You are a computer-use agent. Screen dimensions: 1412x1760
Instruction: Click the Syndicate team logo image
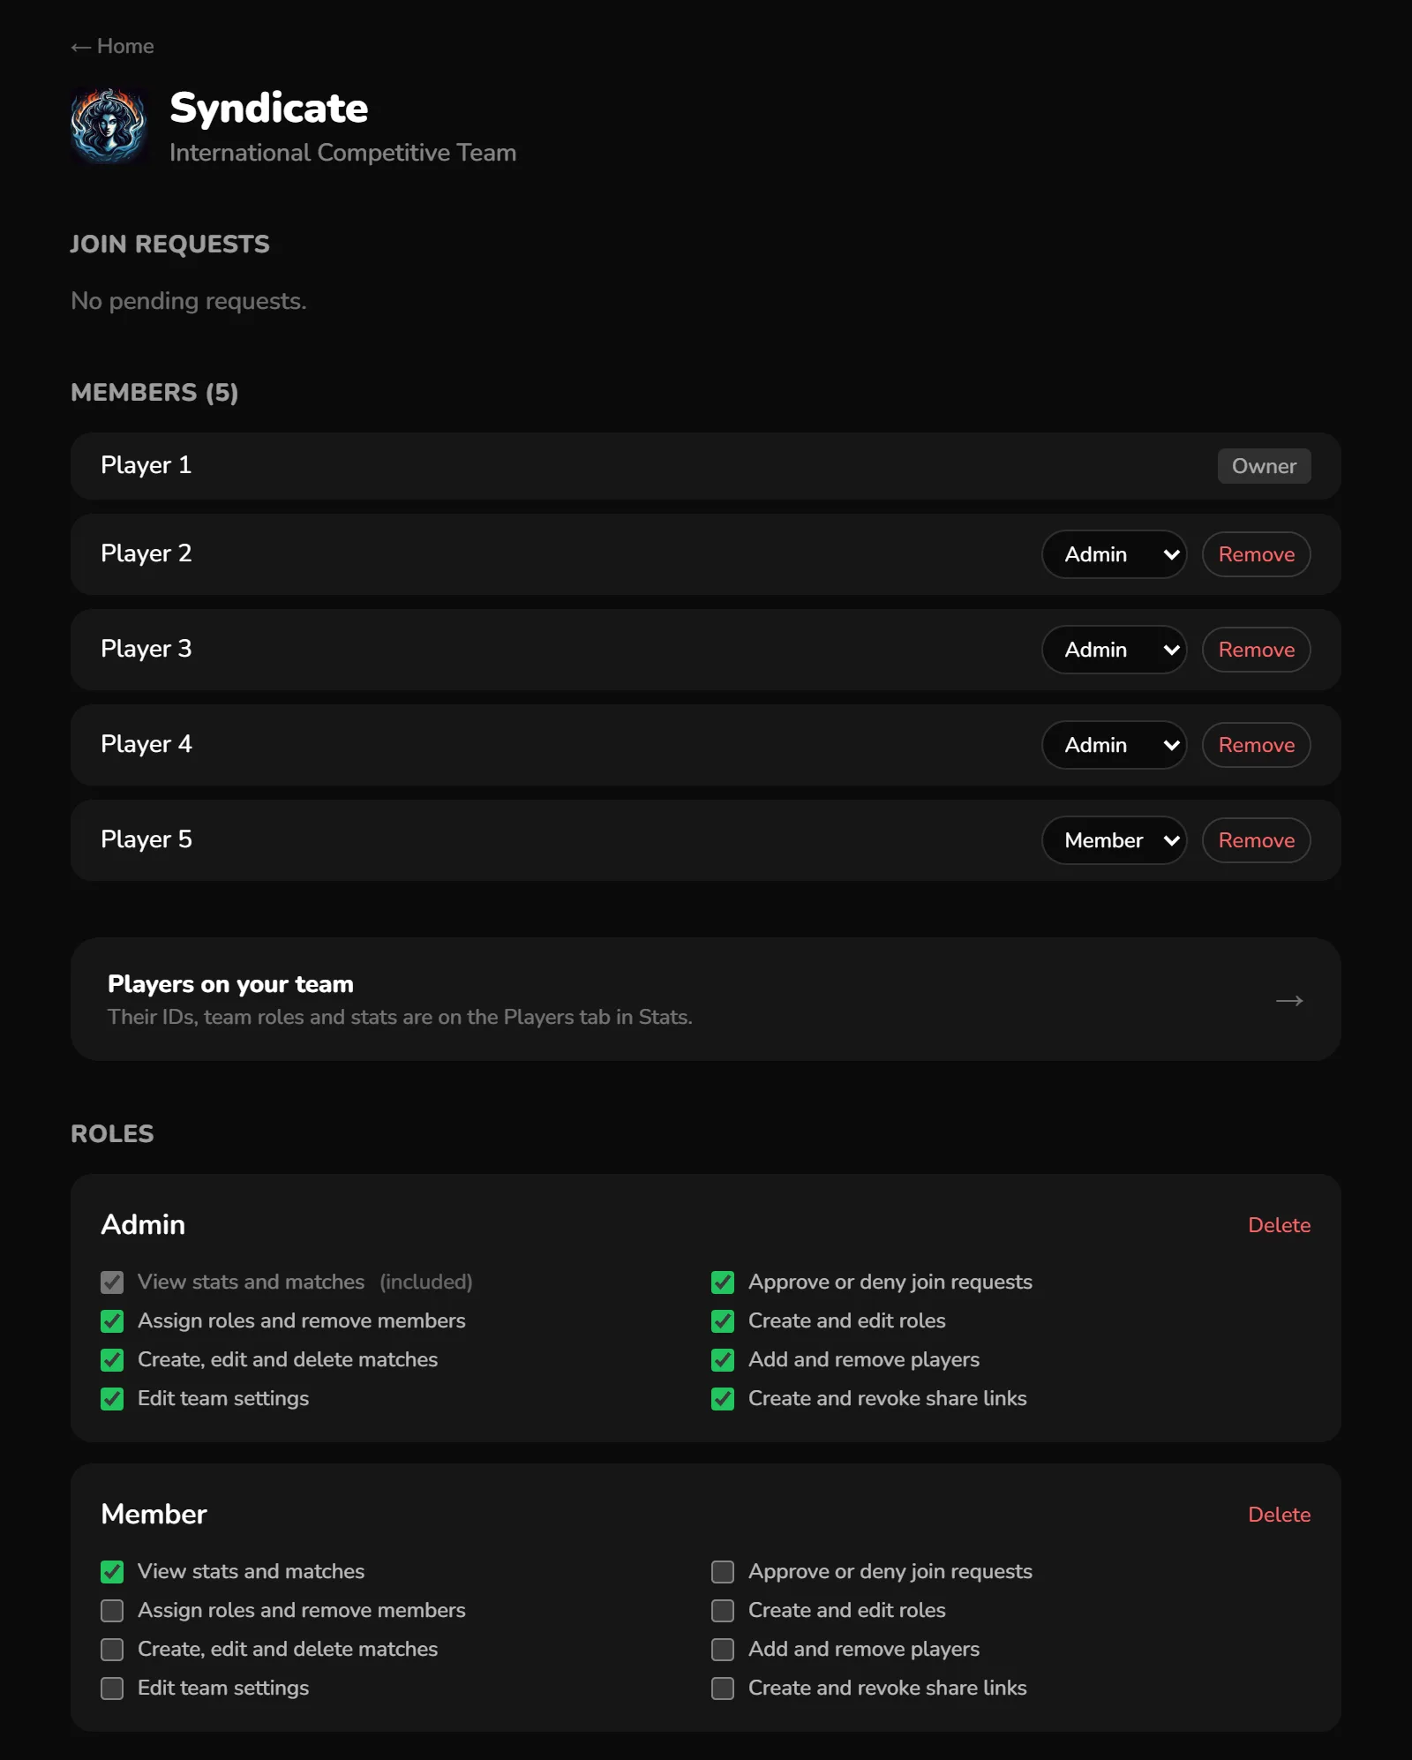tap(109, 126)
